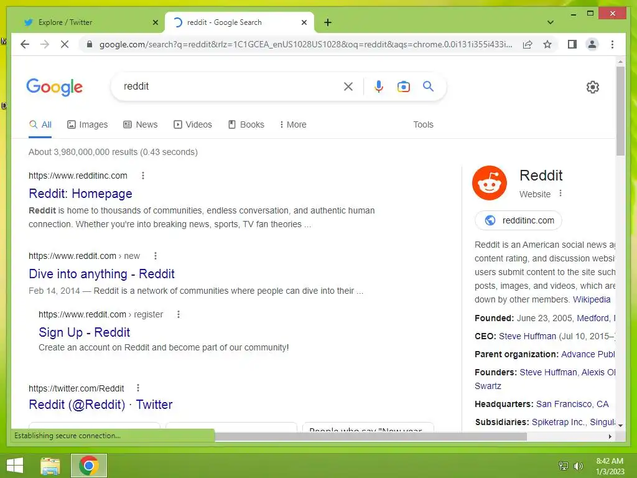Bookmark this page with the star icon

pyautogui.click(x=547, y=44)
